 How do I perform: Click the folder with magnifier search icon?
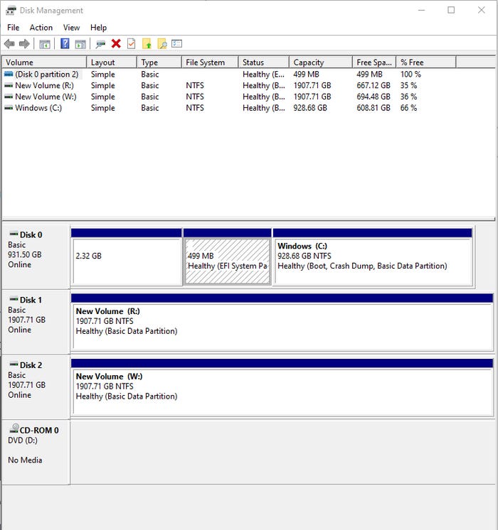pos(162,43)
